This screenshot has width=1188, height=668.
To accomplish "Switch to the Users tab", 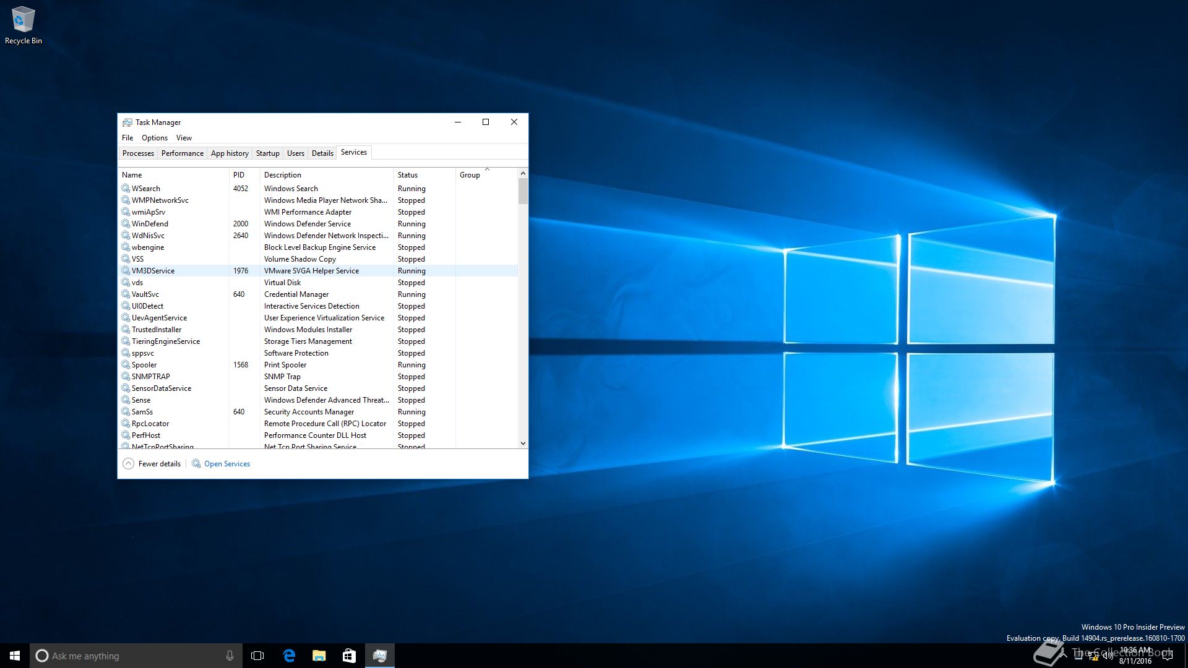I will 296,153.
